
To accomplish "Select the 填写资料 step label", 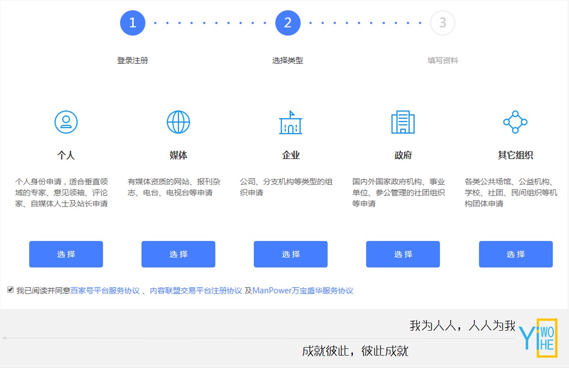I will [442, 60].
